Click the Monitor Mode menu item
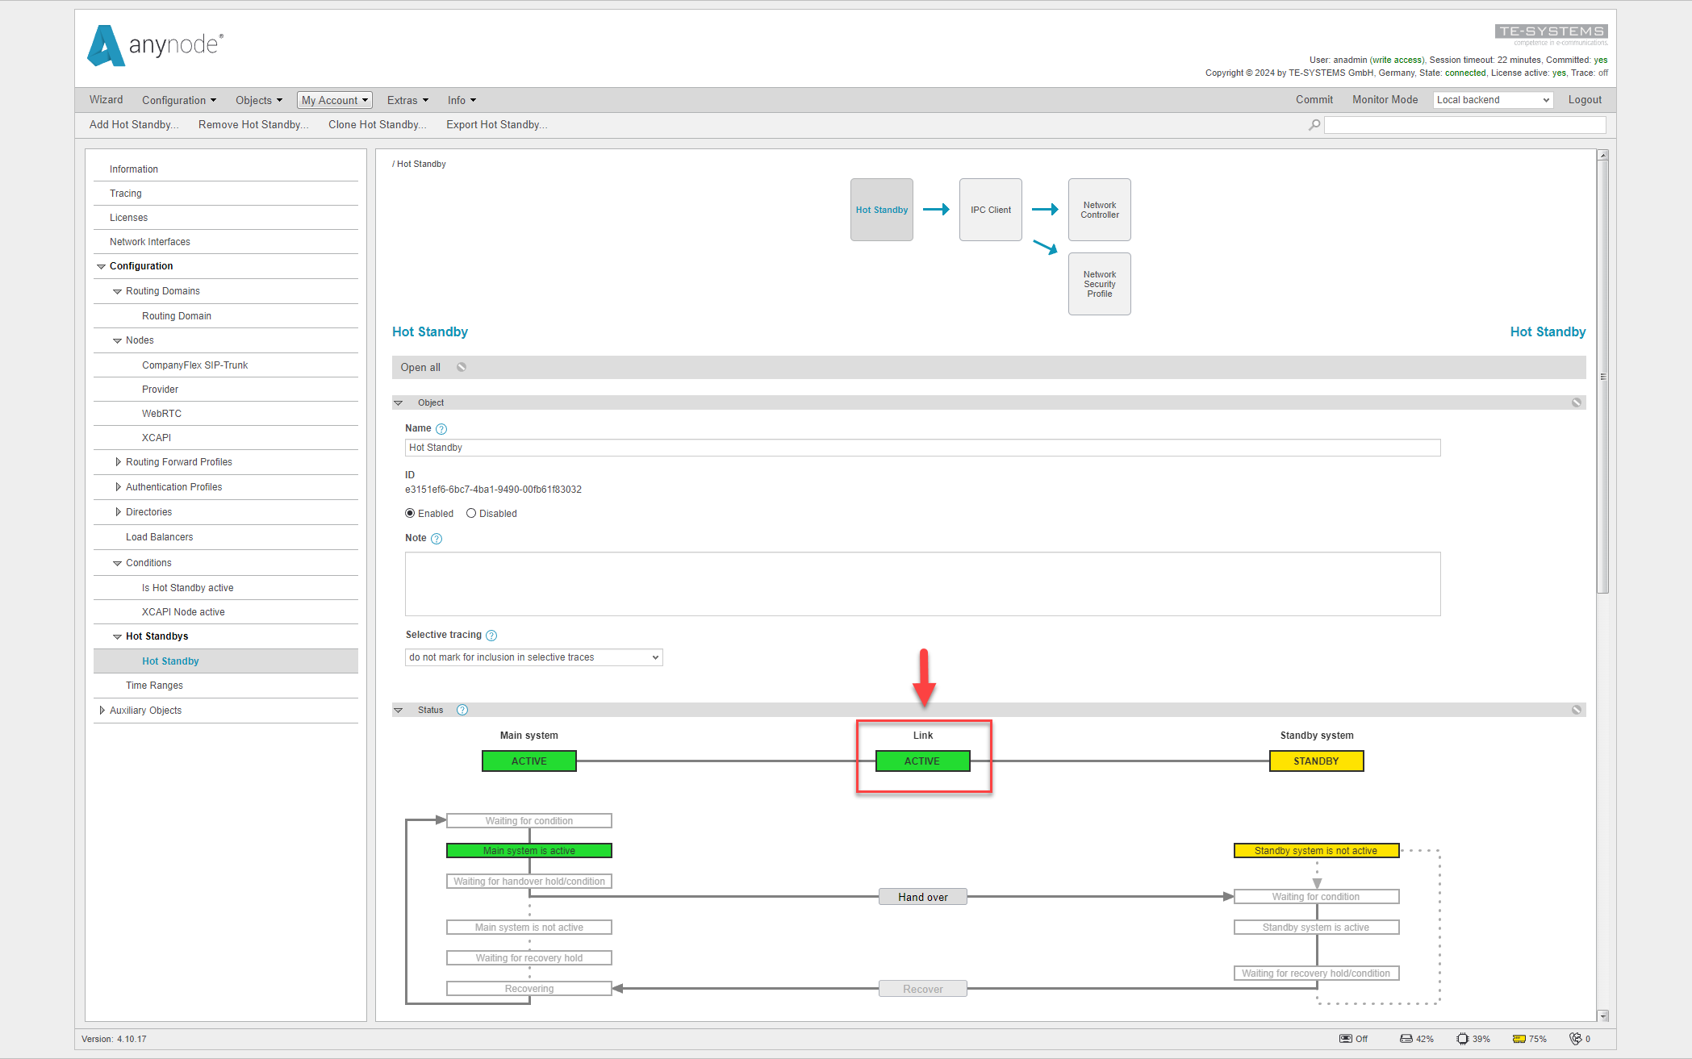 pos(1385,99)
